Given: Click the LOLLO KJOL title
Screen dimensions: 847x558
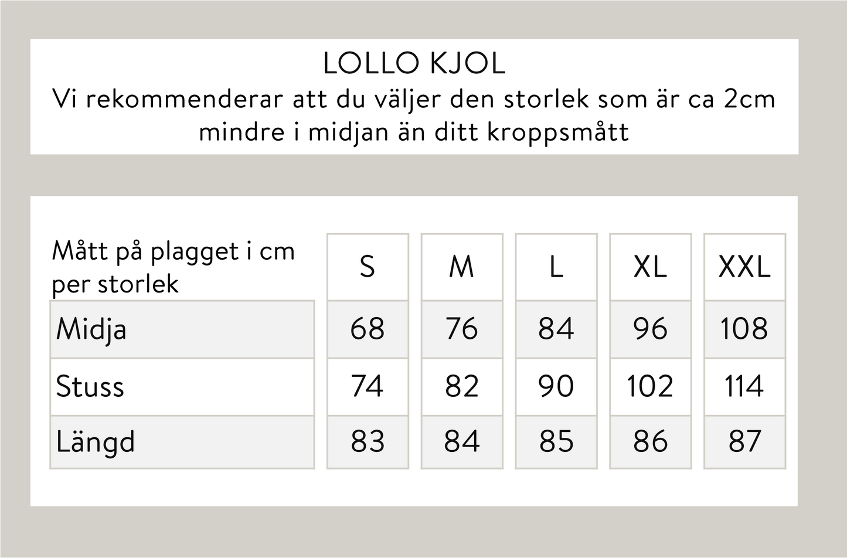Looking at the screenshot, I should pos(414,63).
